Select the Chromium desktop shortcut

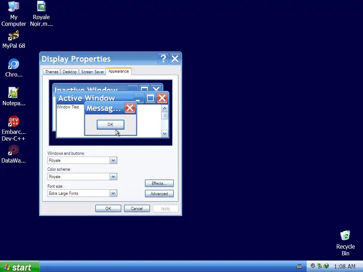(14, 68)
